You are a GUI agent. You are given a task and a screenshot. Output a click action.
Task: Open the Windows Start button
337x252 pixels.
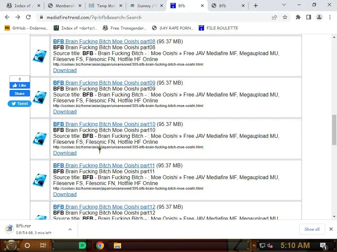pyautogui.click(x=11, y=245)
